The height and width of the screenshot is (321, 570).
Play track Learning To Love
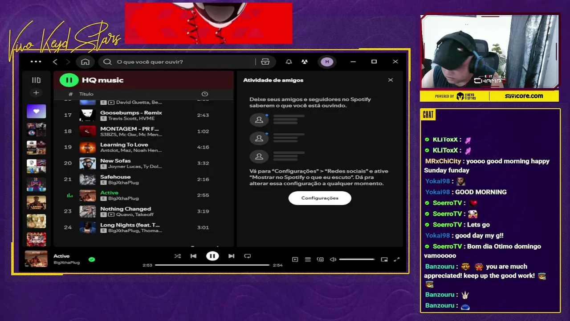(x=144, y=147)
